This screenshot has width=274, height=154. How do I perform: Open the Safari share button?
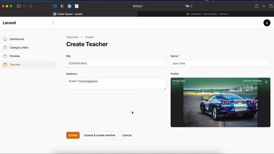(x=256, y=6)
